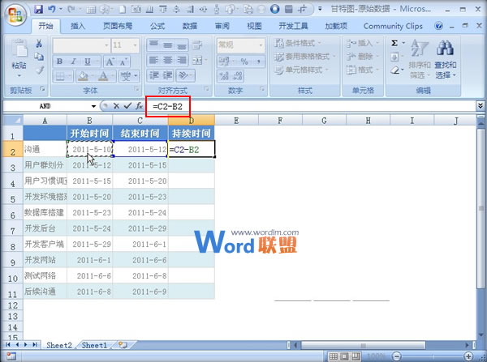Expand the formula bar

481,106
